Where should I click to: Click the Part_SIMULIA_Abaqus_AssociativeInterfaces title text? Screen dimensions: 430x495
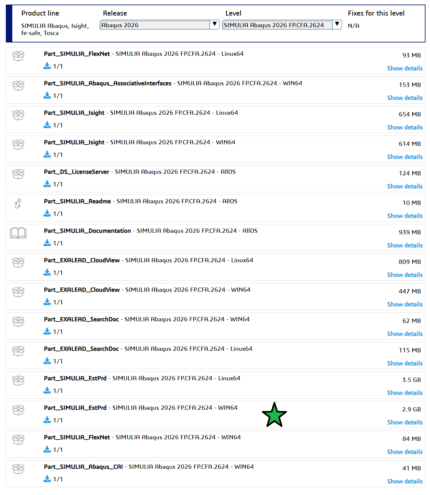point(108,83)
